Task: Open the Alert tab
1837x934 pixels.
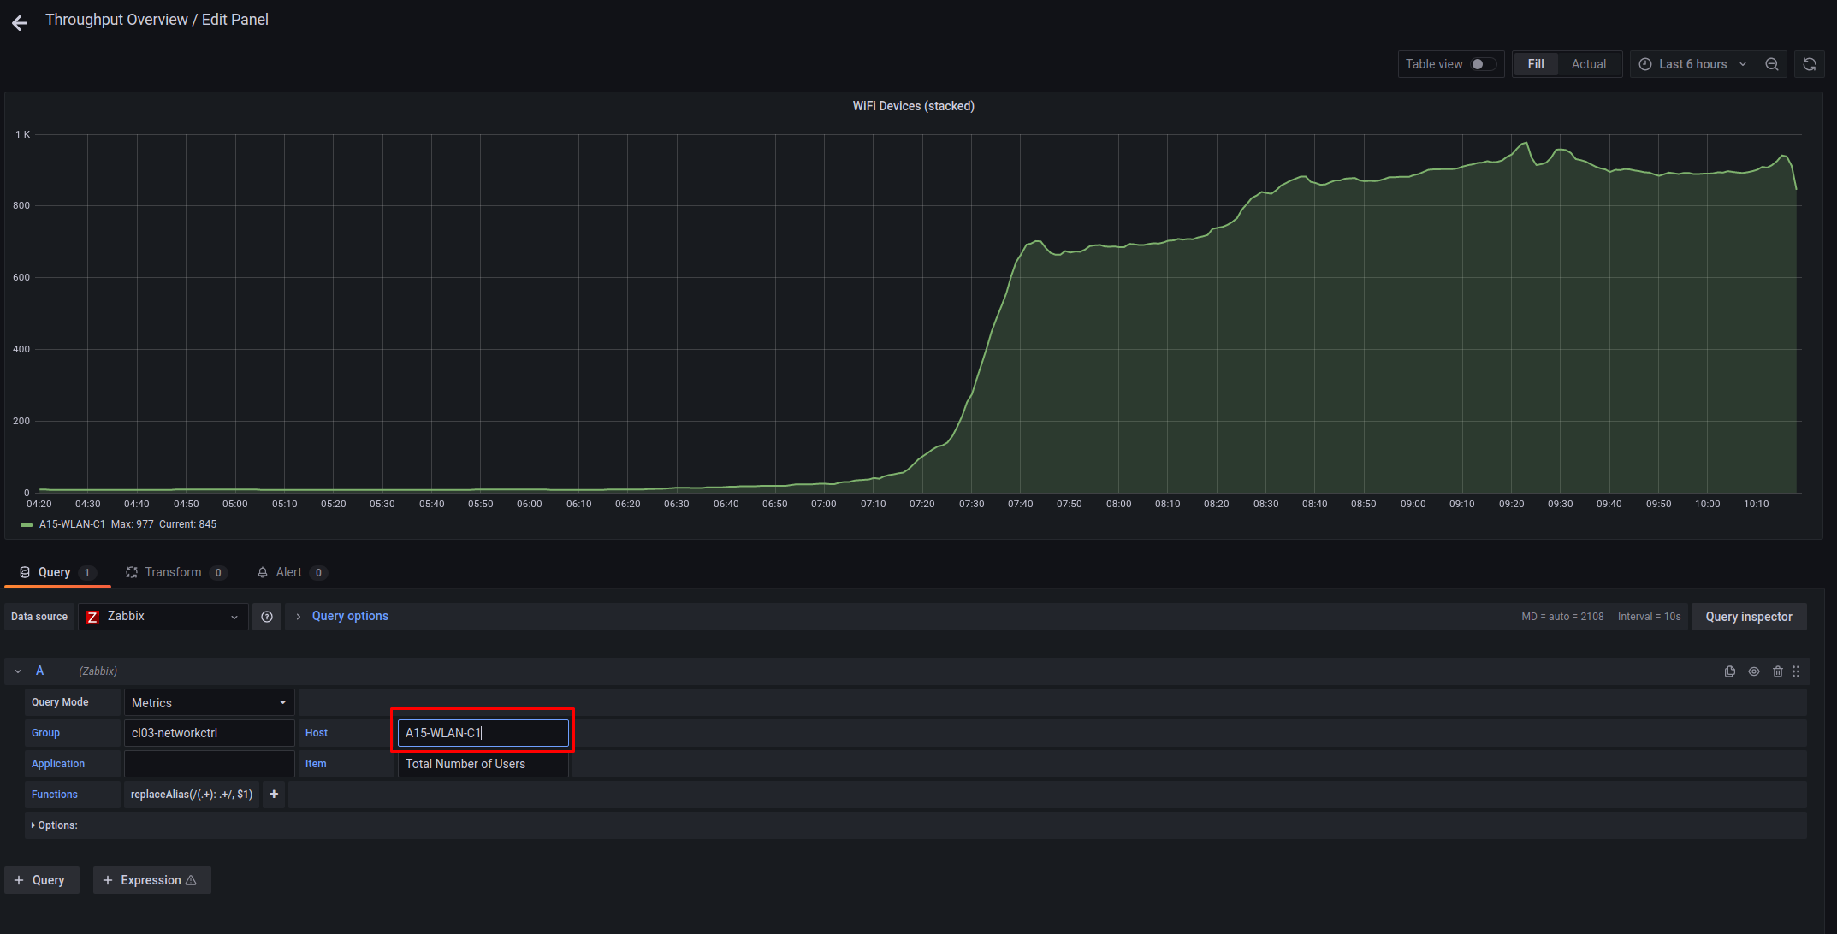Action: click(288, 572)
